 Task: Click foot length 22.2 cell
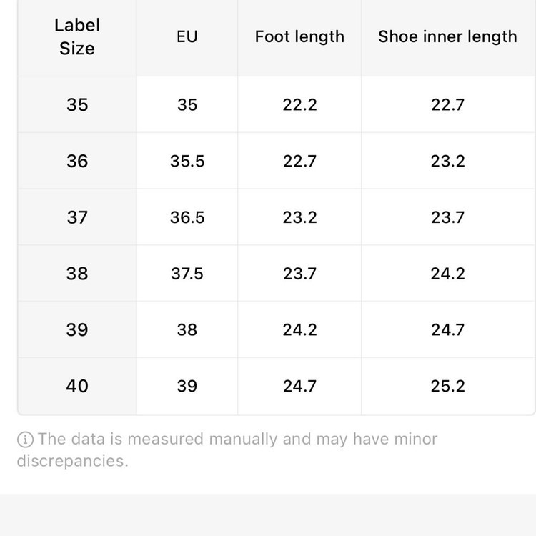click(x=299, y=104)
